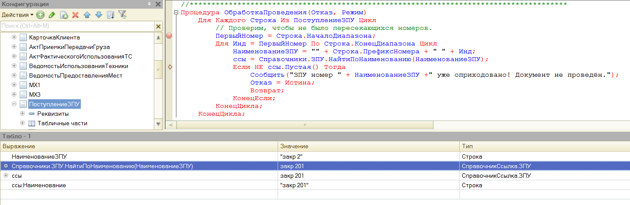Collapse the ОбработкаПроведения procedure block
Image resolution: width=630 pixels, height=205 pixels.
coord(176,12)
